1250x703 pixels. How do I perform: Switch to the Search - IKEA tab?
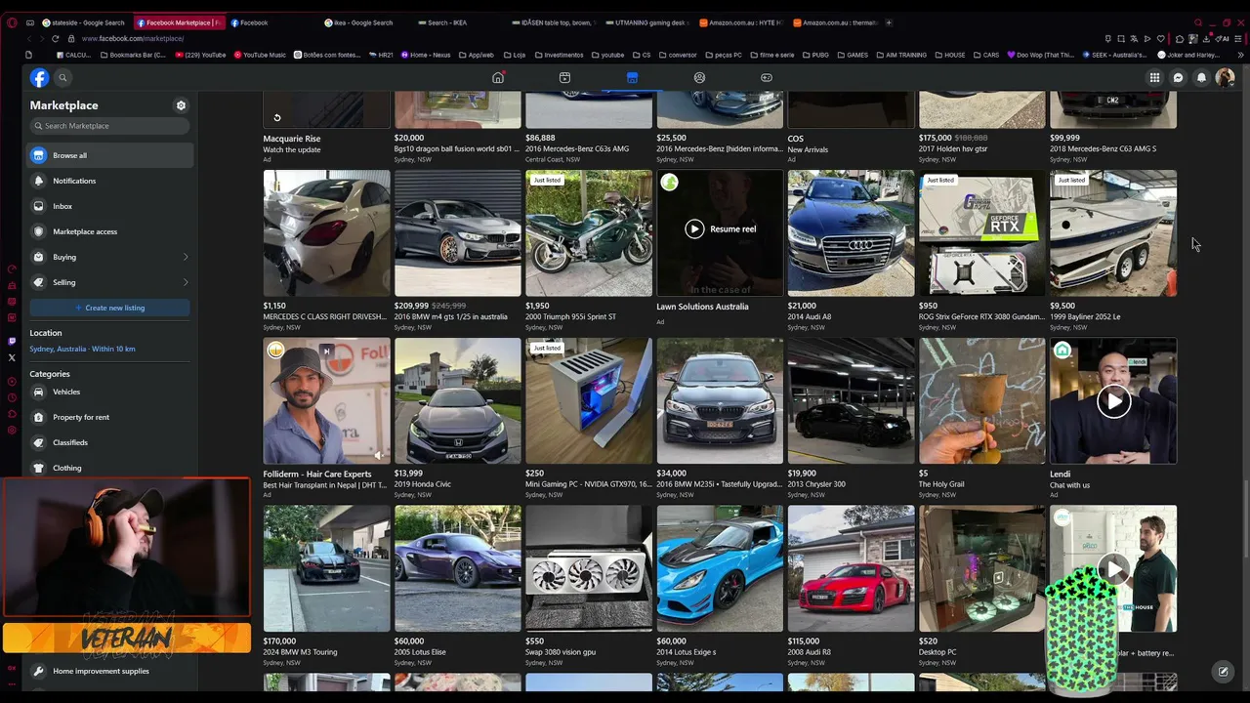(x=457, y=22)
